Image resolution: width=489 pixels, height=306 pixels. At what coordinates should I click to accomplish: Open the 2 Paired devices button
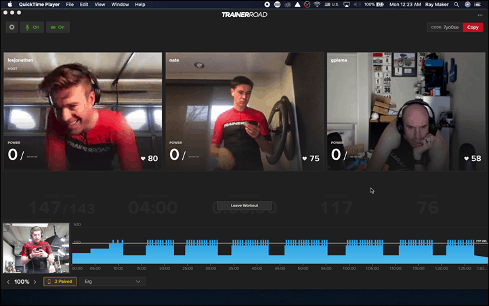[x=60, y=282]
